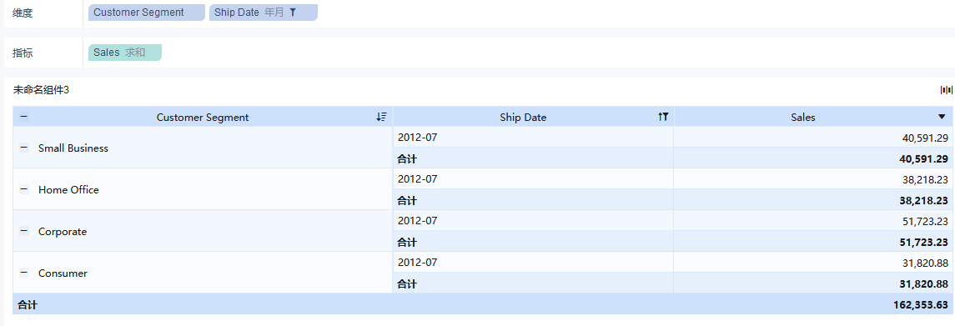955x326 pixels.
Task: Click the sort icon in Customer Segment header
Action: point(381,117)
